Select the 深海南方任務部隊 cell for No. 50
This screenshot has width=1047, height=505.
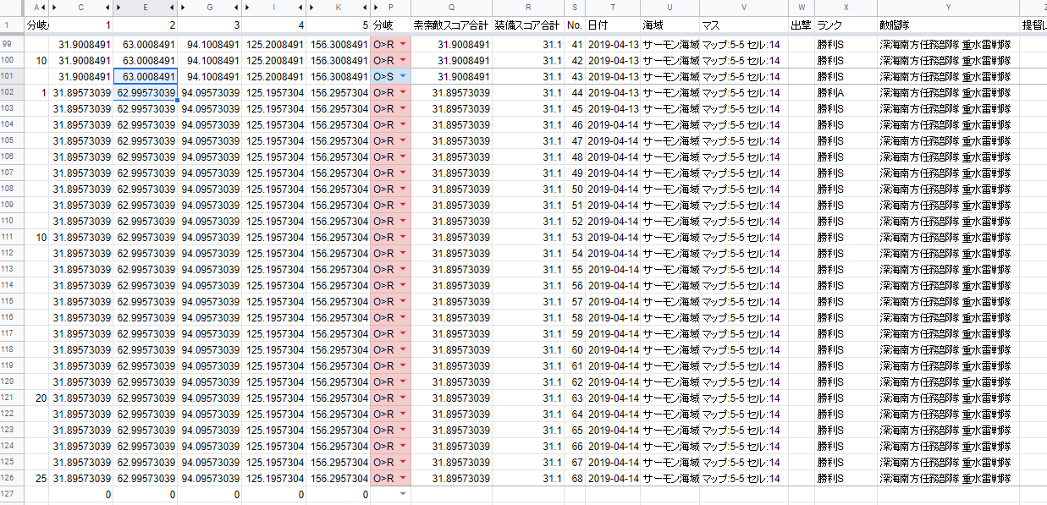tap(948, 189)
